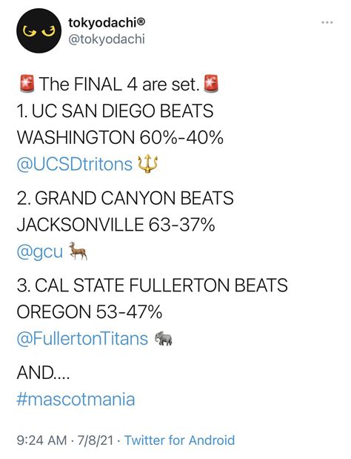This screenshot has width=351, height=459.
Task: Click the tokyodachi display name
Action: click(103, 22)
